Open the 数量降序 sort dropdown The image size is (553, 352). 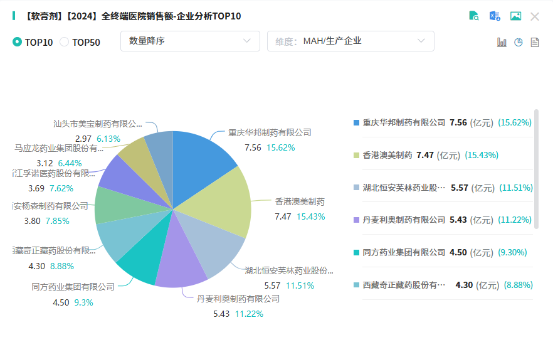pos(189,41)
